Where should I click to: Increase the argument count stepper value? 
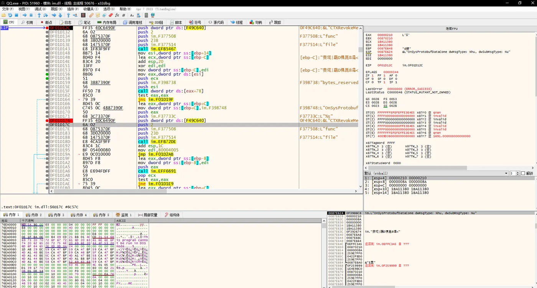tap(518, 172)
